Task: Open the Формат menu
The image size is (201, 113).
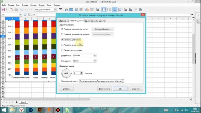Action: 33,5
